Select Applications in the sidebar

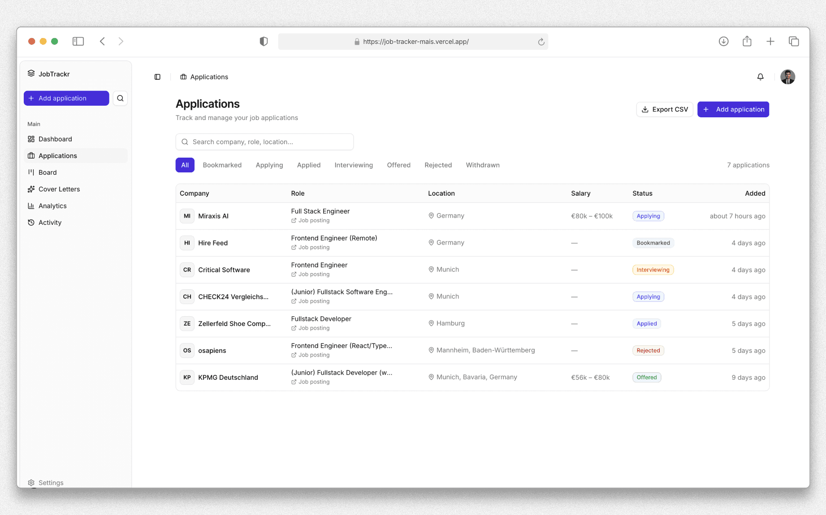click(x=75, y=155)
